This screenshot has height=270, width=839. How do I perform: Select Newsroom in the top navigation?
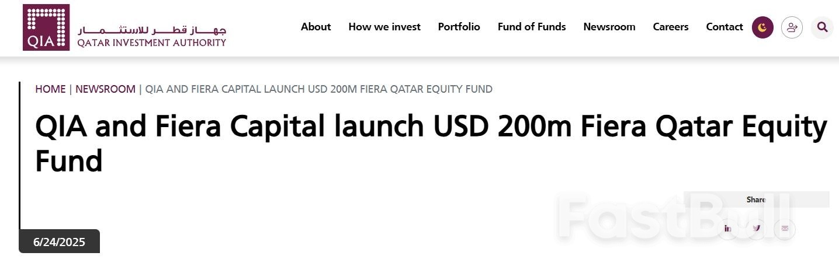click(609, 27)
